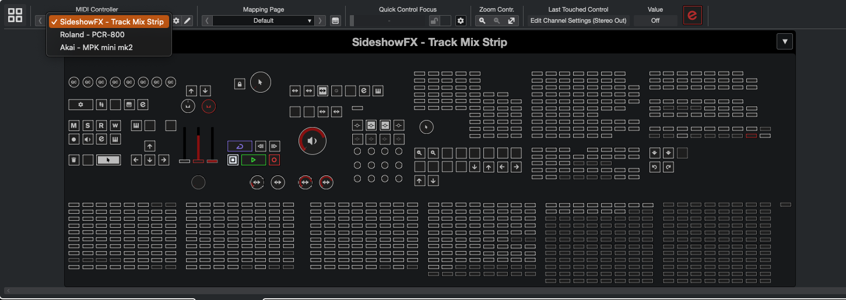The width and height of the screenshot is (846, 300).
Task: Select Roland - PCR-800 from controller list
Action: pos(92,34)
